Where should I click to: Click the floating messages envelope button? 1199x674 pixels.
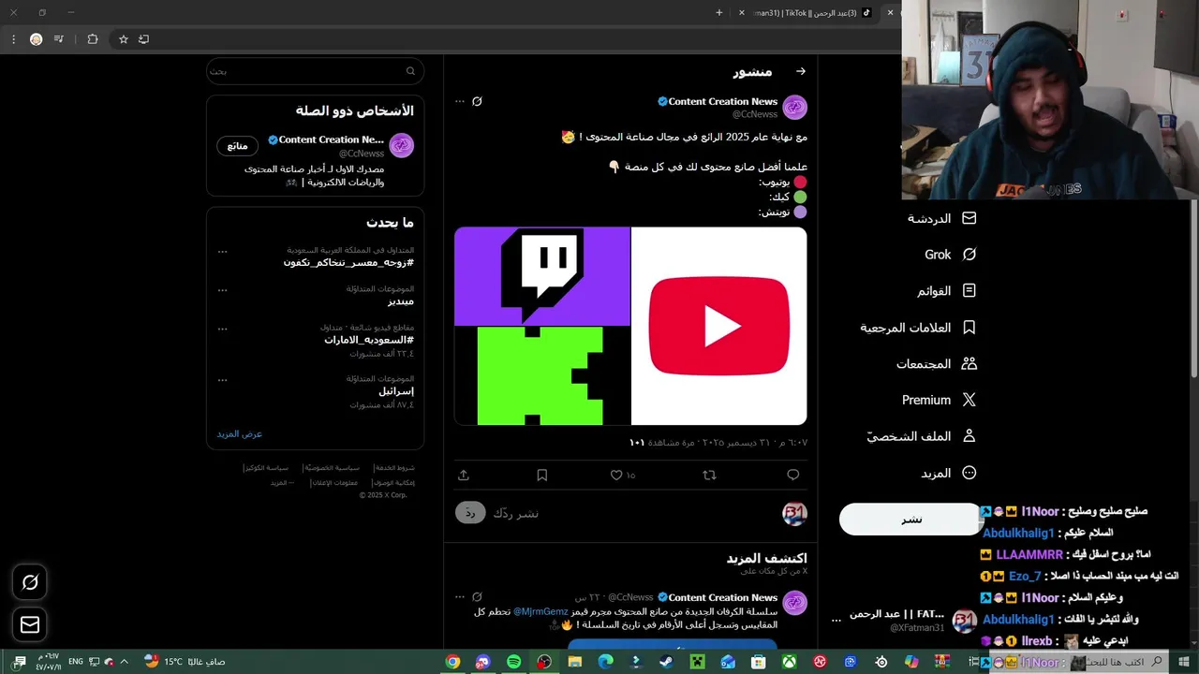(x=30, y=624)
